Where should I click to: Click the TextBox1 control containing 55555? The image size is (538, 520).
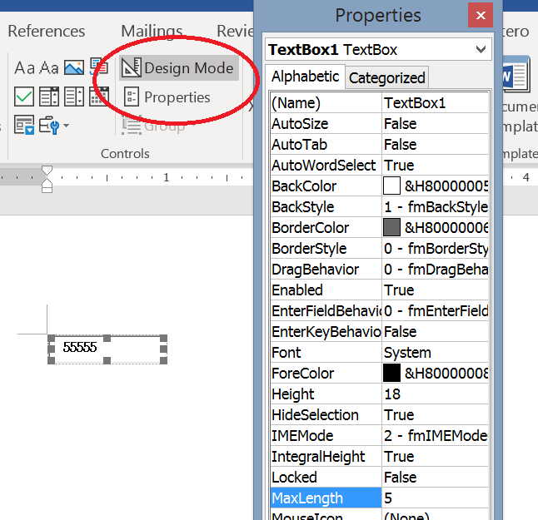(x=107, y=349)
